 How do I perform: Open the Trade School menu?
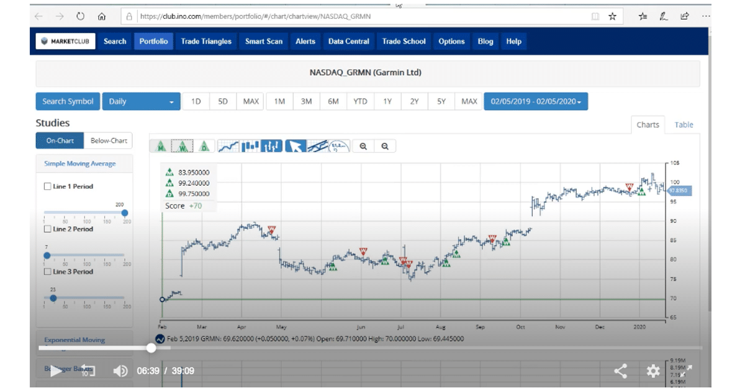point(404,42)
